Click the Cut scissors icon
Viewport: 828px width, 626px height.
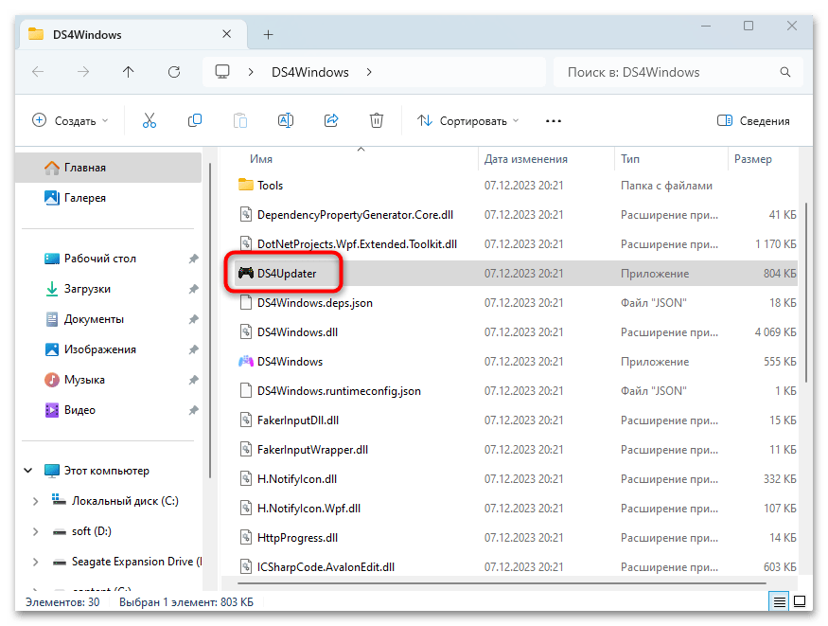150,121
